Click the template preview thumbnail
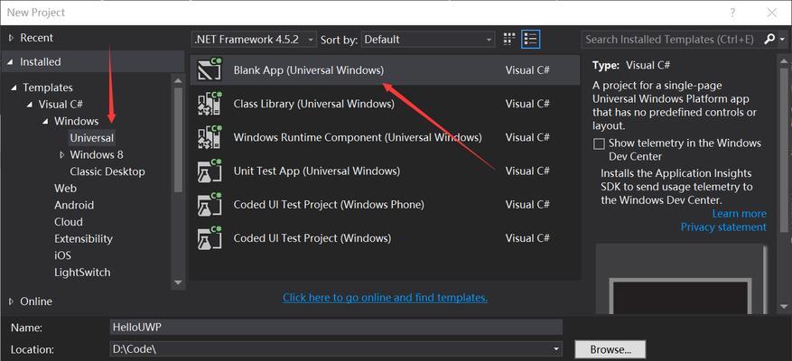 pyautogui.click(x=680, y=279)
